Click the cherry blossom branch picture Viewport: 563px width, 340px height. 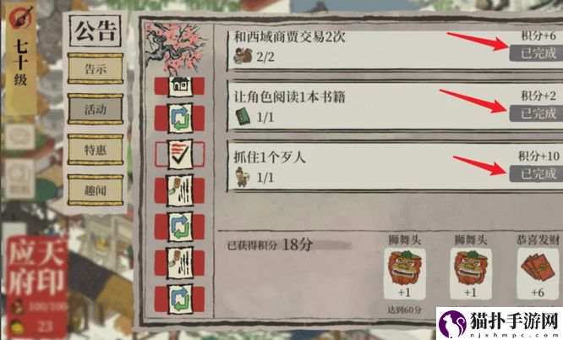point(176,48)
